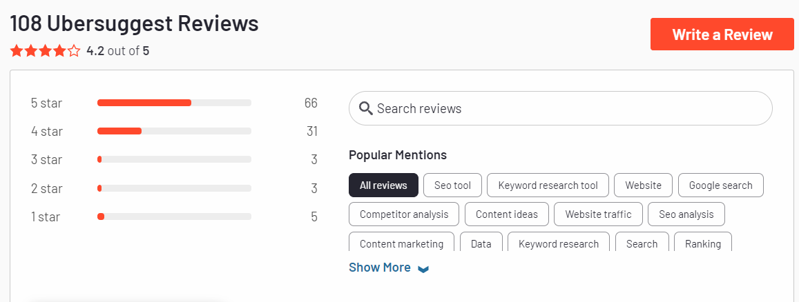The width and height of the screenshot is (799, 302).
Task: Filter mentions by Seo tool
Action: pyautogui.click(x=452, y=185)
